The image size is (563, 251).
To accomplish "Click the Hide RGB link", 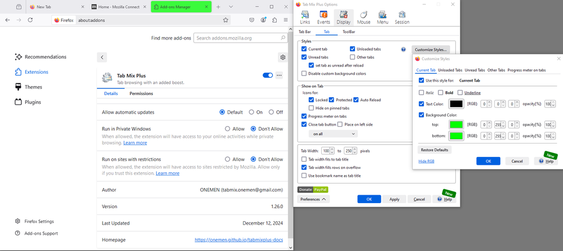I will click(x=426, y=162).
